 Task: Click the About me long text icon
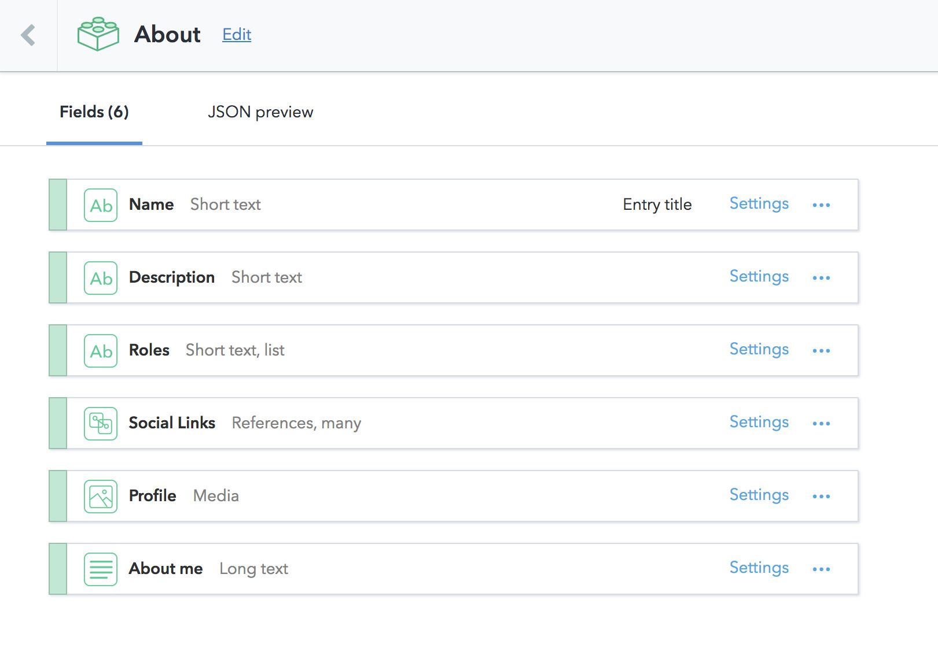[x=101, y=569]
